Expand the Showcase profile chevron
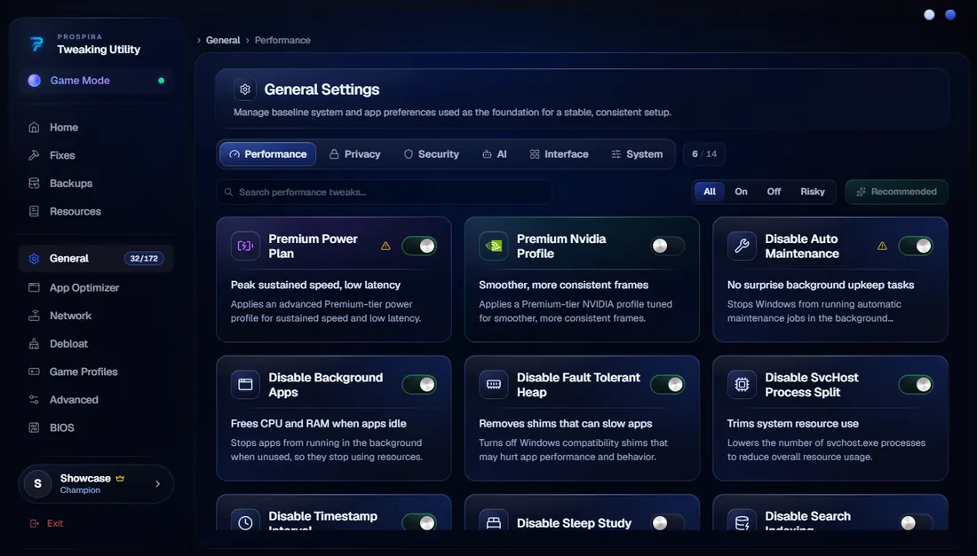Screen dimensions: 977x556 (x=157, y=483)
